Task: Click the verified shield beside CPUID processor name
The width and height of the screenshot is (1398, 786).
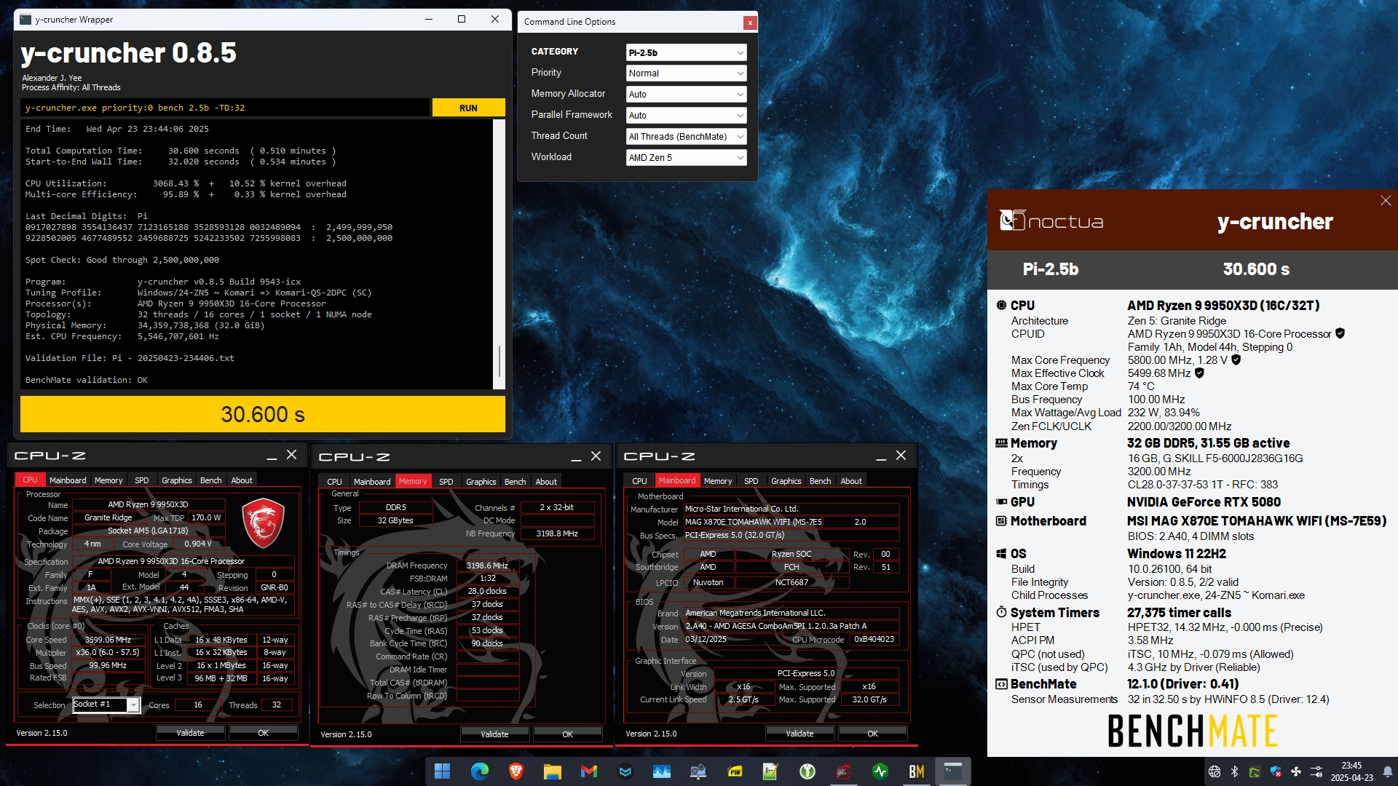Action: coord(1340,333)
